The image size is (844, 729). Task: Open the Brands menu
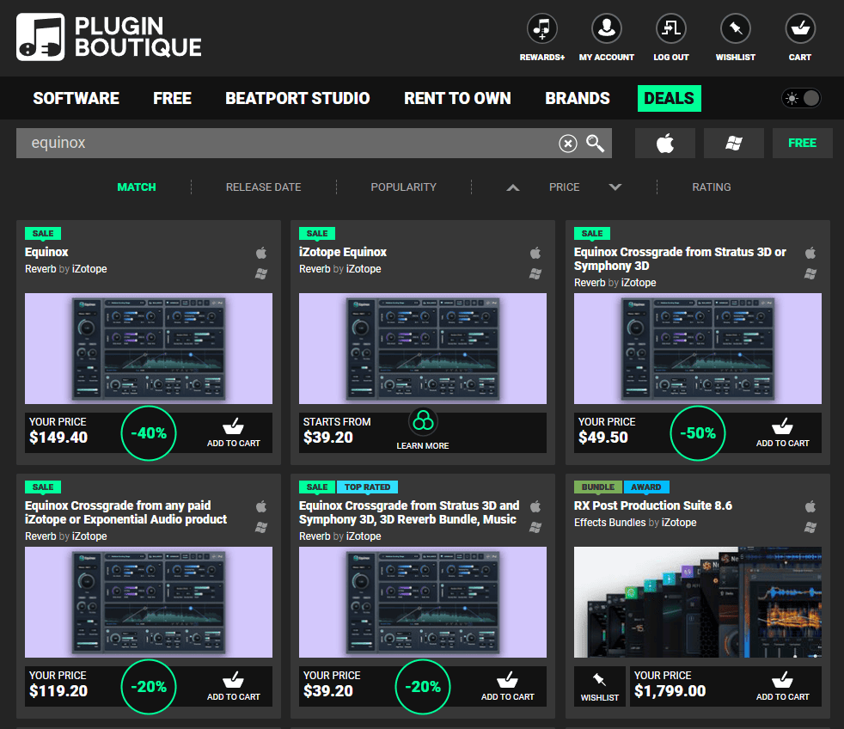pyautogui.click(x=578, y=99)
